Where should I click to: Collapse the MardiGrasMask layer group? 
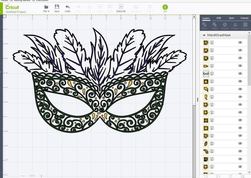[204, 35]
